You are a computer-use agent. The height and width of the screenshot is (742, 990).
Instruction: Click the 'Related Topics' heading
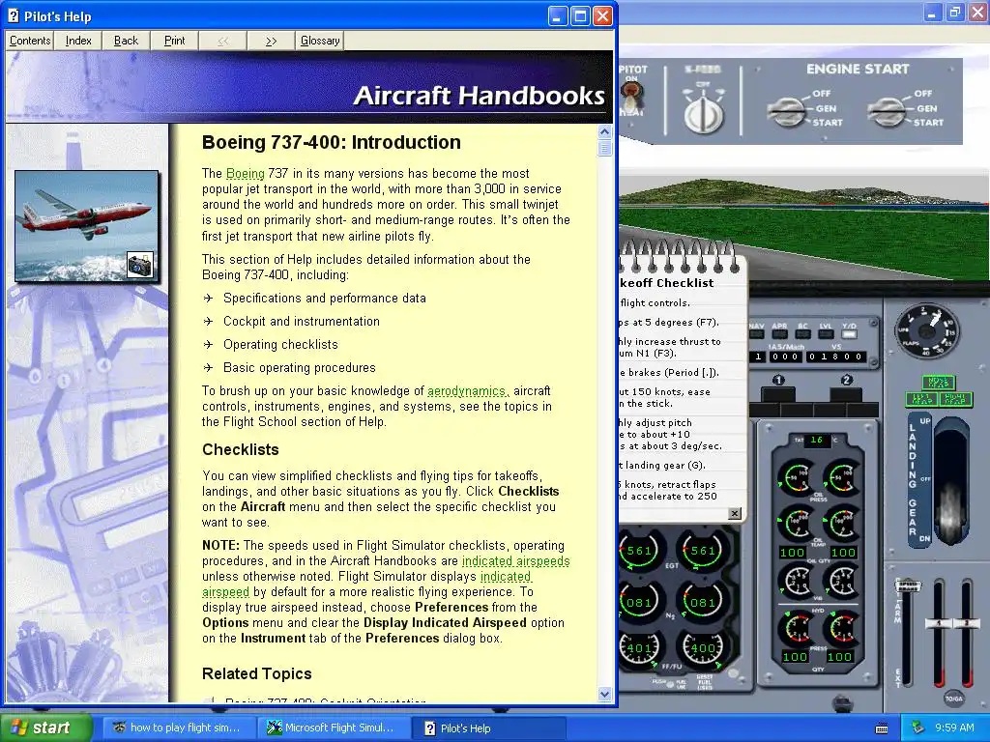click(x=257, y=673)
